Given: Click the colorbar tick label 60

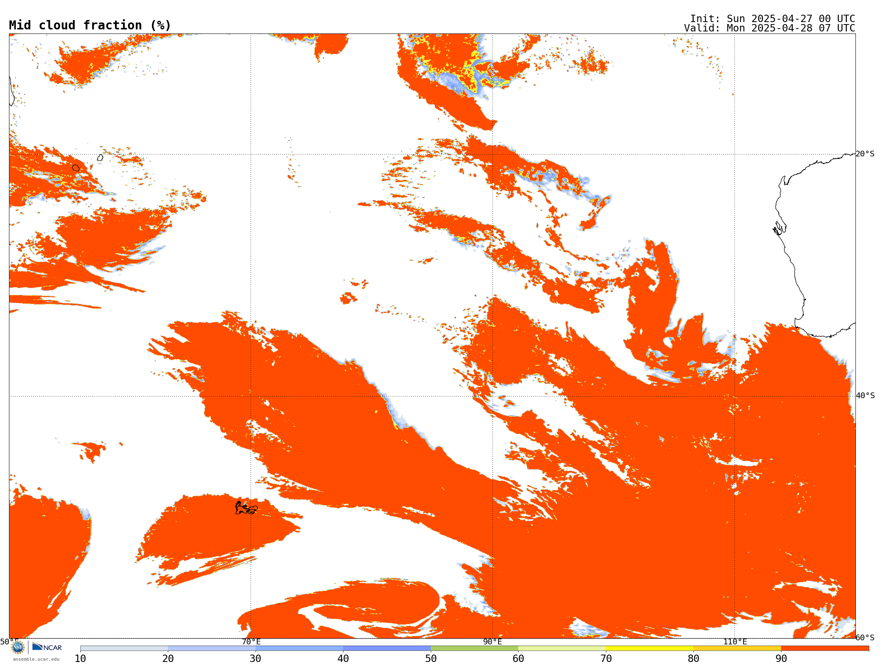Looking at the screenshot, I should coord(518,659).
